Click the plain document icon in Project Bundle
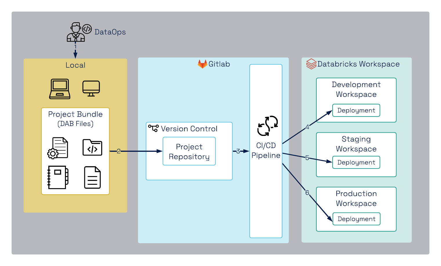 92,177
